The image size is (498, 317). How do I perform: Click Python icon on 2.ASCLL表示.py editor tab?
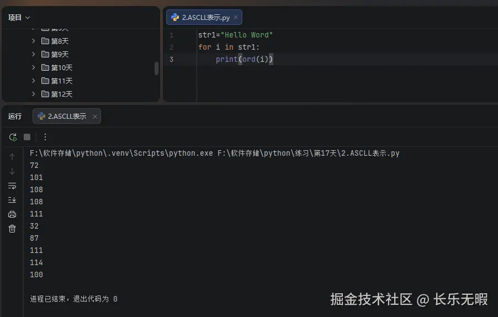tap(174, 17)
